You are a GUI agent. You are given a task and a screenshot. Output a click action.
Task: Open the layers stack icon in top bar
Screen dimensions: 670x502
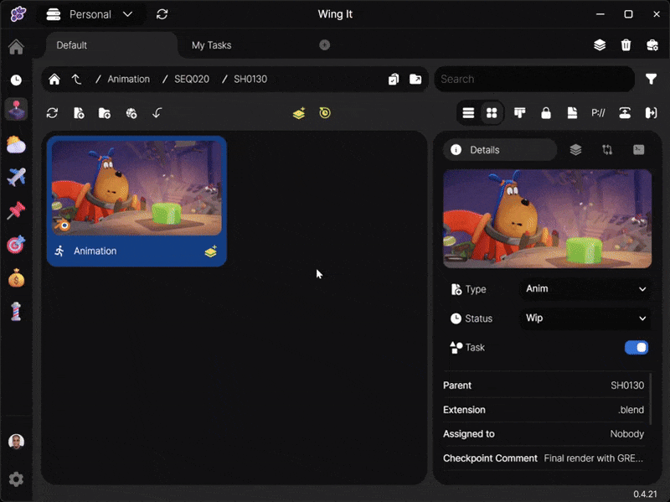point(600,45)
